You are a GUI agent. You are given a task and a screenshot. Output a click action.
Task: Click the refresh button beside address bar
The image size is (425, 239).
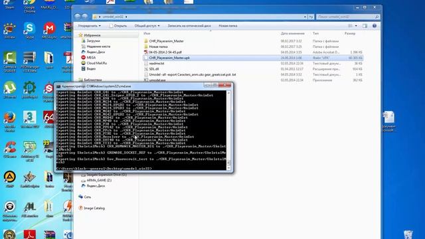(311, 17)
